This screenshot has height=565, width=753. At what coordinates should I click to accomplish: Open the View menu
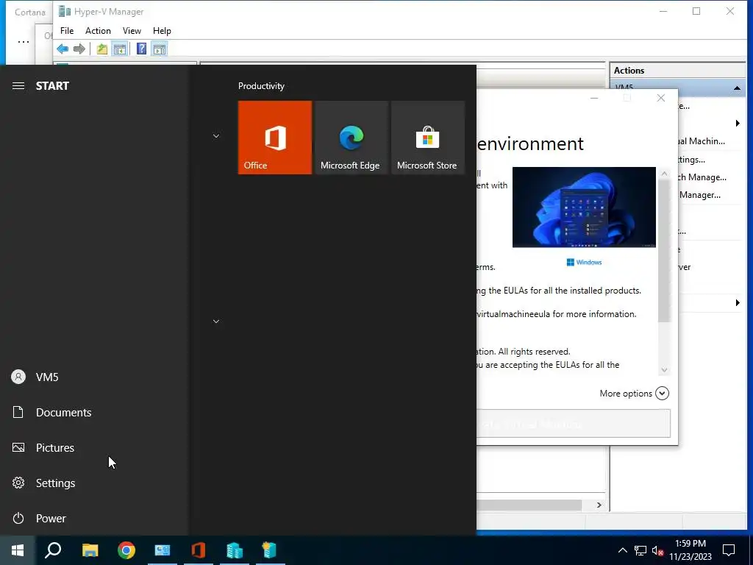(x=132, y=31)
